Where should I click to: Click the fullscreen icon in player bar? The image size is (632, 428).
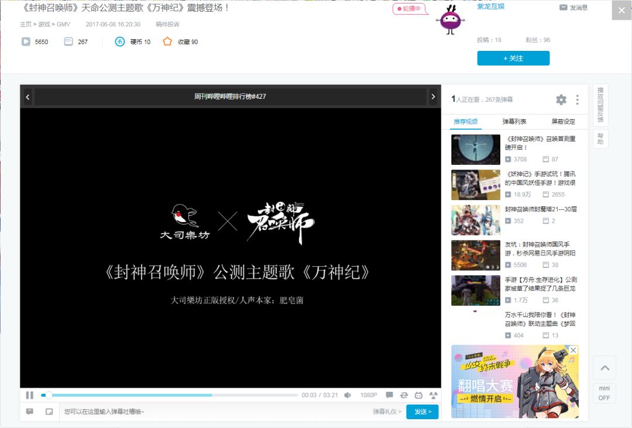click(x=433, y=395)
